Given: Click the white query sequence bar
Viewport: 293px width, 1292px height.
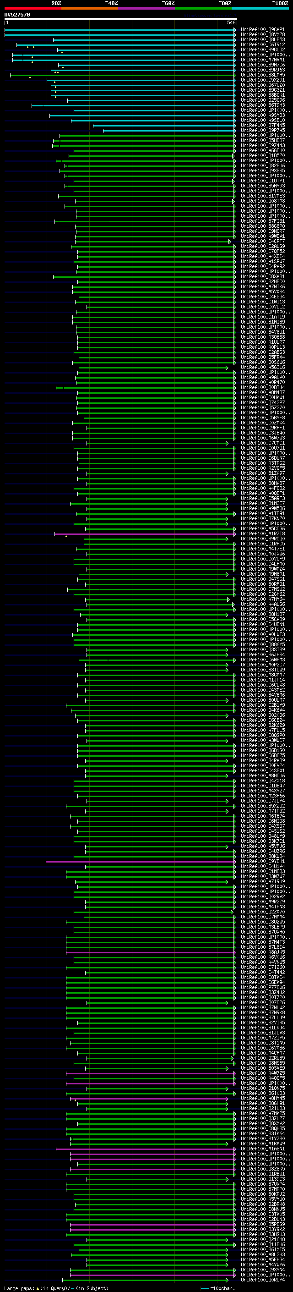Looking at the screenshot, I should click(x=120, y=18).
